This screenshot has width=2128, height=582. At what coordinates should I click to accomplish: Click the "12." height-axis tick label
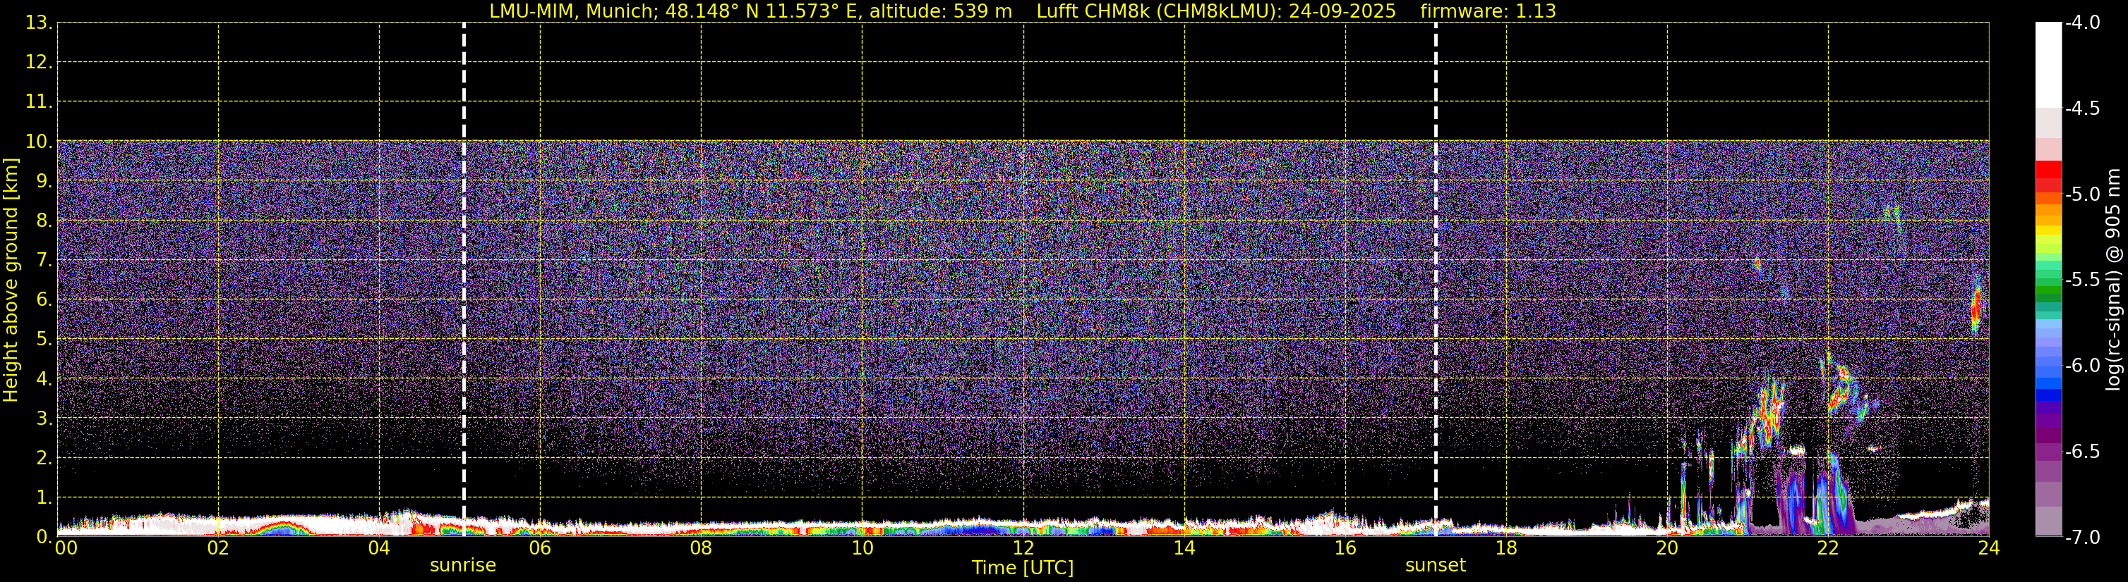[38, 62]
